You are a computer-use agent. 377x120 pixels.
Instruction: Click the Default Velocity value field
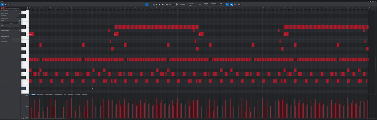pos(18,18)
